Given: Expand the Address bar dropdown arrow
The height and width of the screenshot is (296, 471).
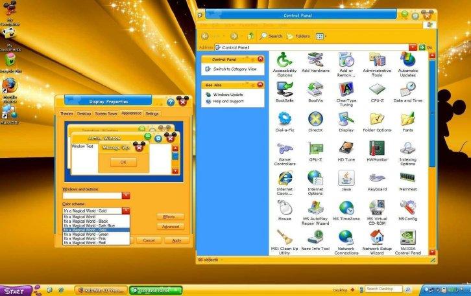Looking at the screenshot, I should coord(413,47).
